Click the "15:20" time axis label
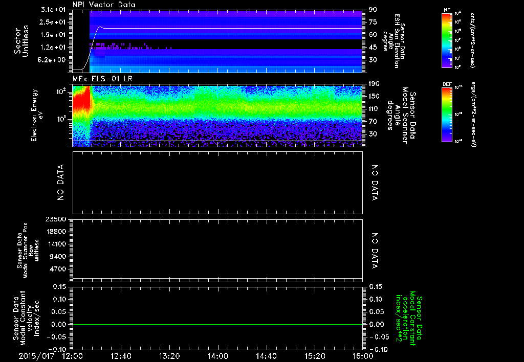Viewport: 524px width, 362px height. [315, 356]
